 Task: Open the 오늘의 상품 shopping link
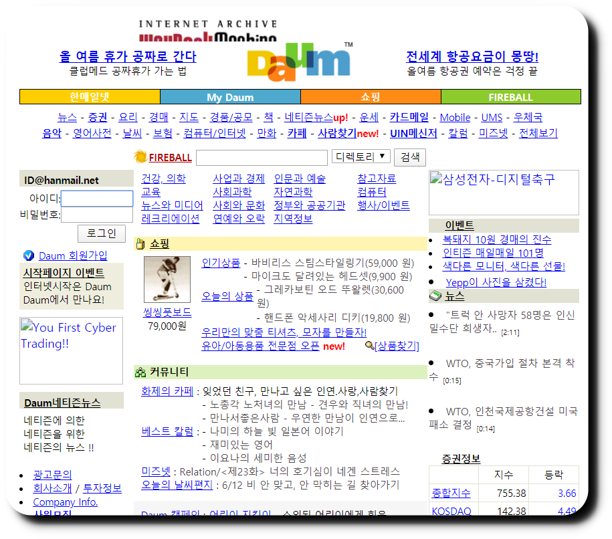(x=227, y=296)
